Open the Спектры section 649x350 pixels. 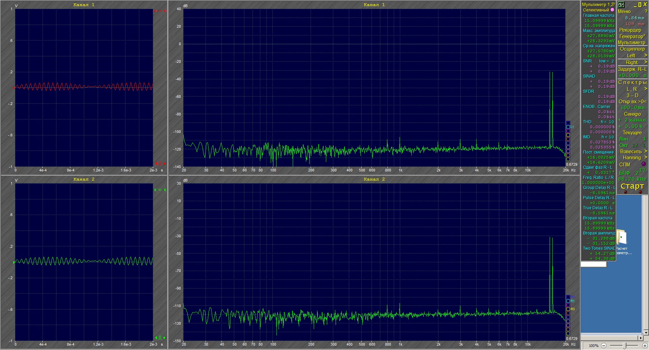coord(632,82)
